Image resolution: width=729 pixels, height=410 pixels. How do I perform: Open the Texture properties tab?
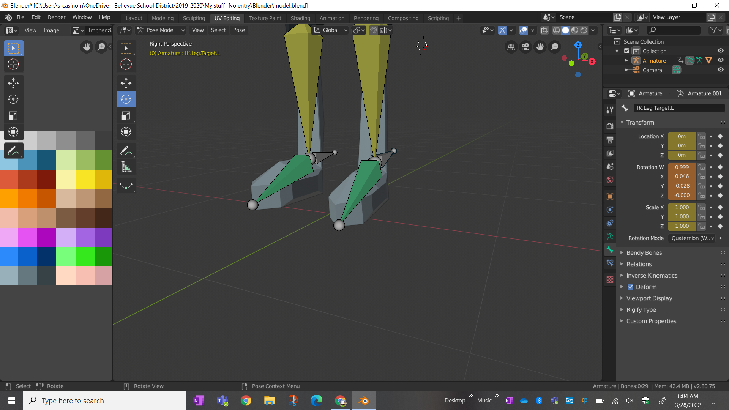pyautogui.click(x=610, y=280)
